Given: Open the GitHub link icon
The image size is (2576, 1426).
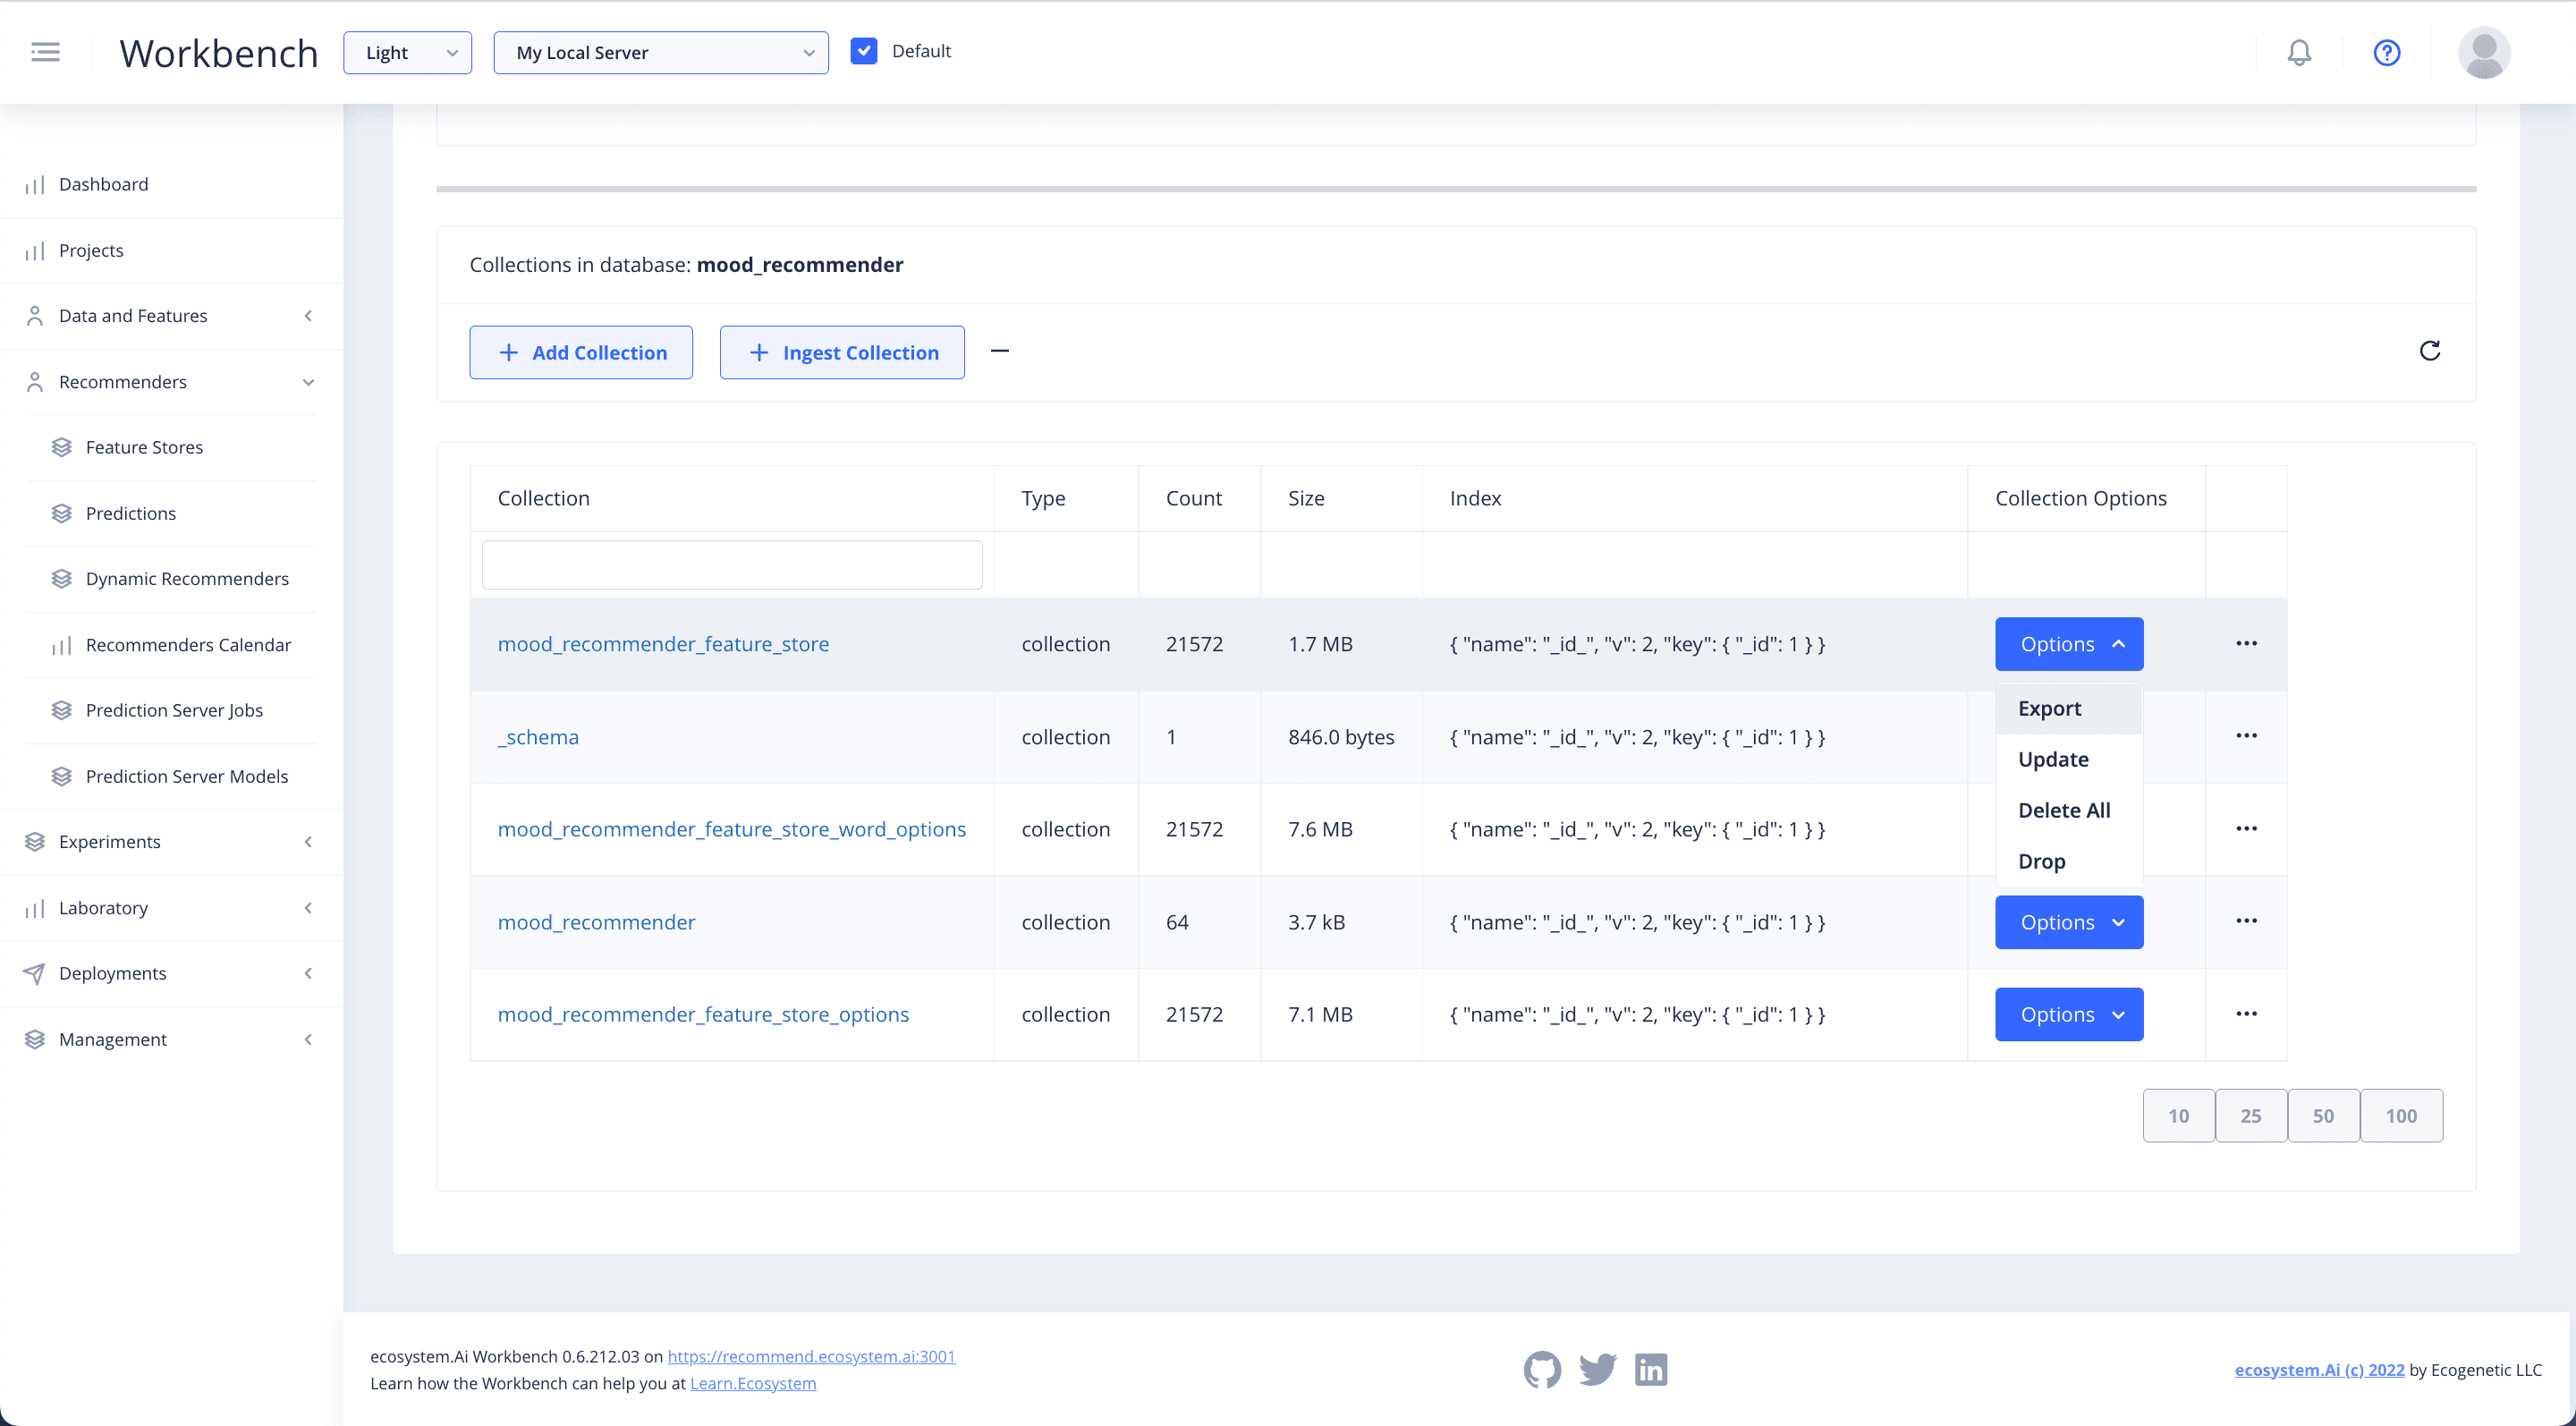Looking at the screenshot, I should click(1542, 1369).
